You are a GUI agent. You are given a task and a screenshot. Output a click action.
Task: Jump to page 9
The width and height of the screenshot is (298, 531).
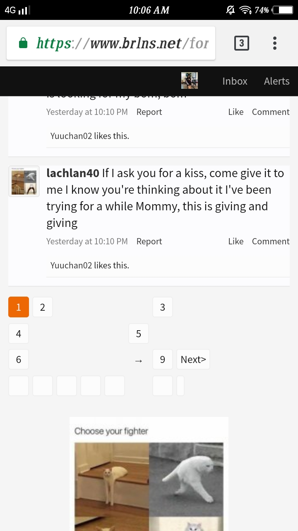(163, 359)
